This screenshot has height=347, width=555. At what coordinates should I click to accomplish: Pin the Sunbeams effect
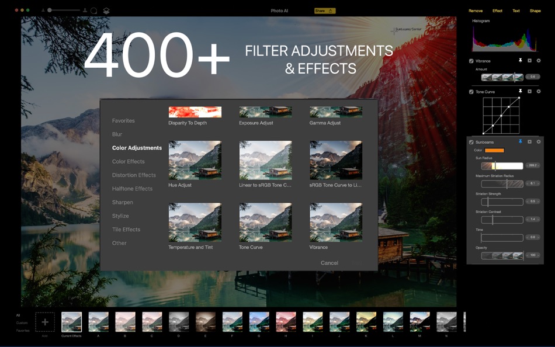(x=521, y=141)
